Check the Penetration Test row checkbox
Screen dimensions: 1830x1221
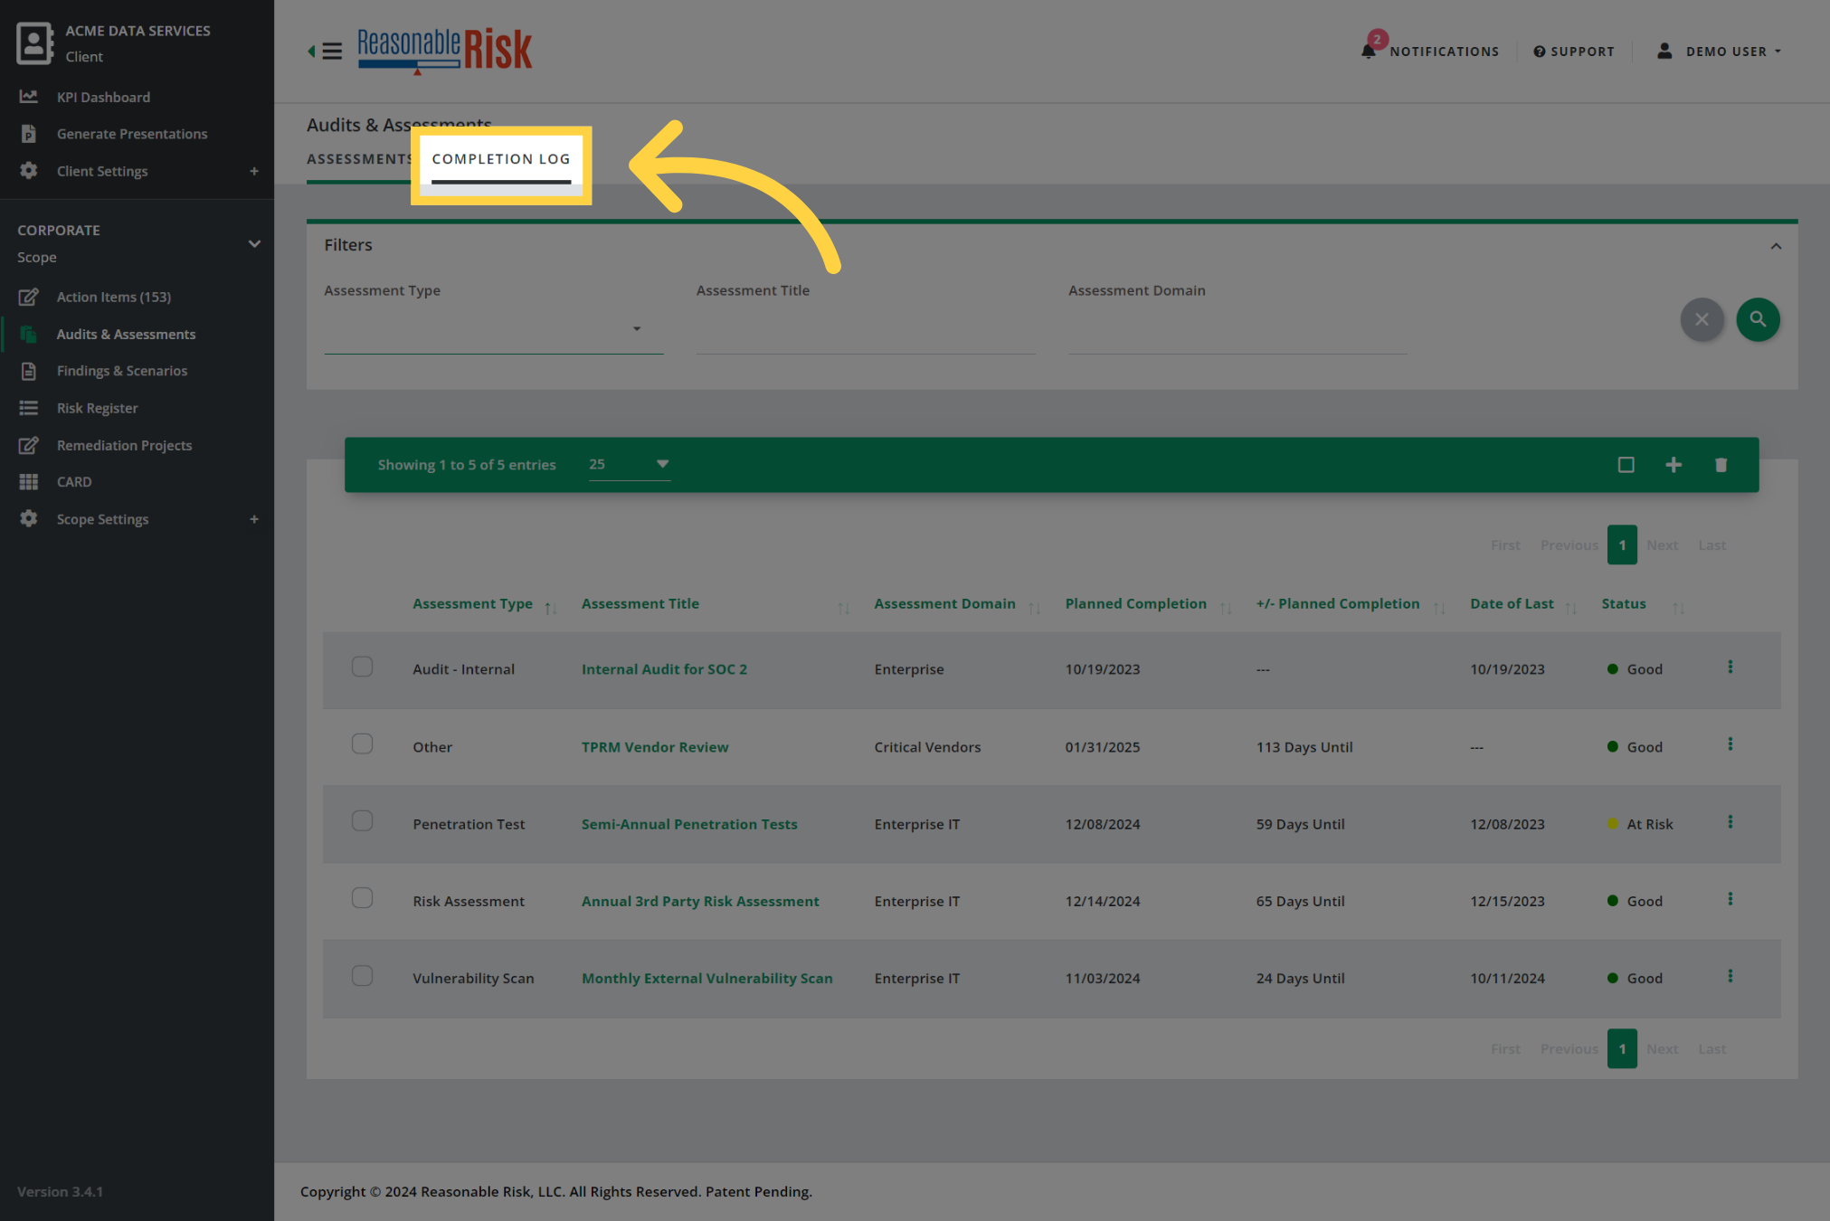(362, 820)
